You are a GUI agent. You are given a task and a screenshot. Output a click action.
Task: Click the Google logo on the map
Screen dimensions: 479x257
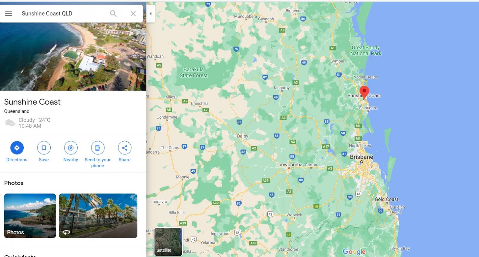point(354,252)
